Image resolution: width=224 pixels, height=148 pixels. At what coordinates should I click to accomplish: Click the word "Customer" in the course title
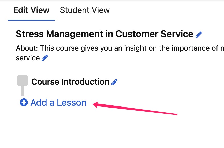point(137,34)
